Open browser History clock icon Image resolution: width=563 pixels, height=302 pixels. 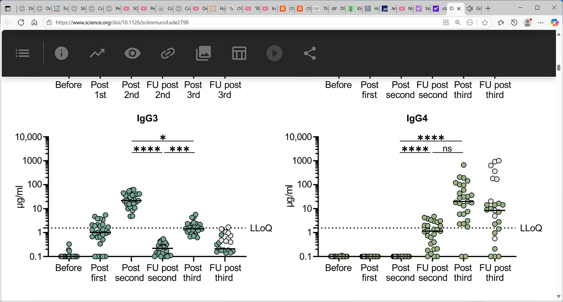point(514,23)
